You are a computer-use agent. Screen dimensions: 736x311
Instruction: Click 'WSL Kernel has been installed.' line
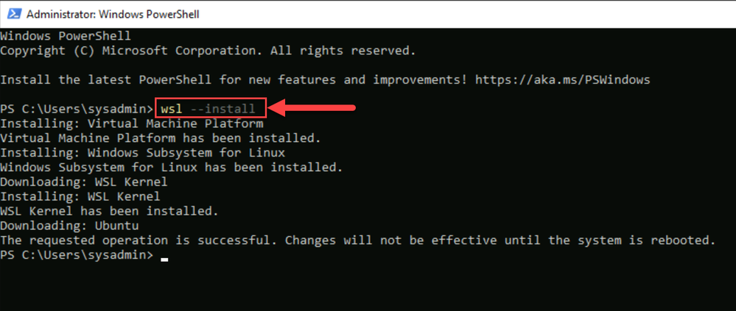point(109,211)
